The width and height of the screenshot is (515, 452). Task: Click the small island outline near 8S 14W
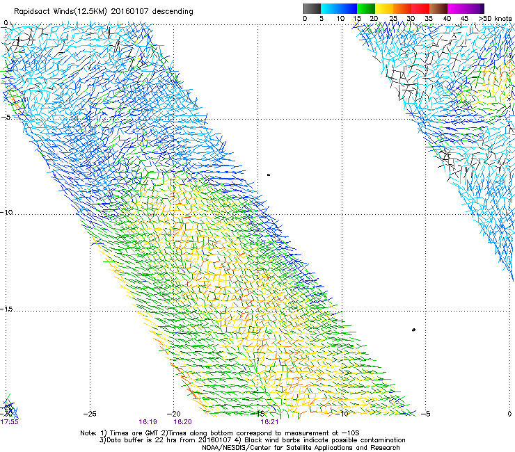click(269, 175)
